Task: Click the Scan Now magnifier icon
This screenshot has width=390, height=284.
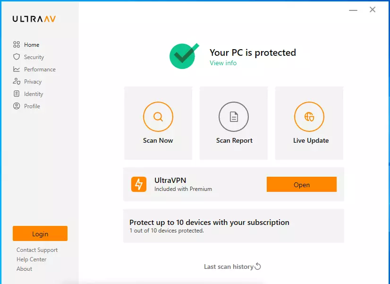Action: point(158,117)
